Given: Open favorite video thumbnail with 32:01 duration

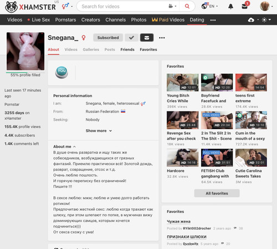Looking at the screenshot, I should [251, 157].
